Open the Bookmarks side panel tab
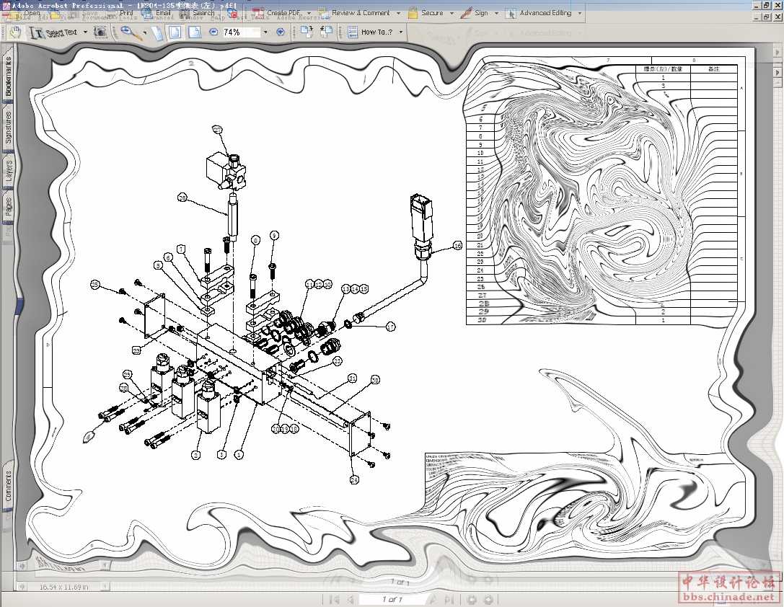Screen dimensions: 784x607 9,76
